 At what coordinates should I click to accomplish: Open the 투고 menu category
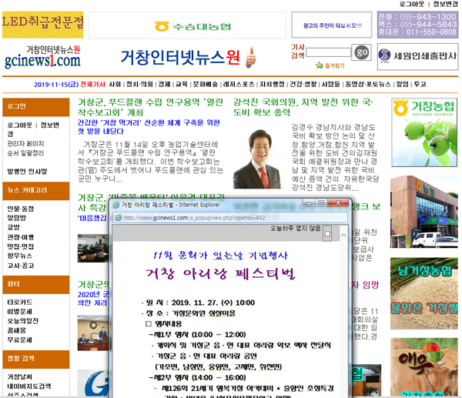click(x=420, y=84)
